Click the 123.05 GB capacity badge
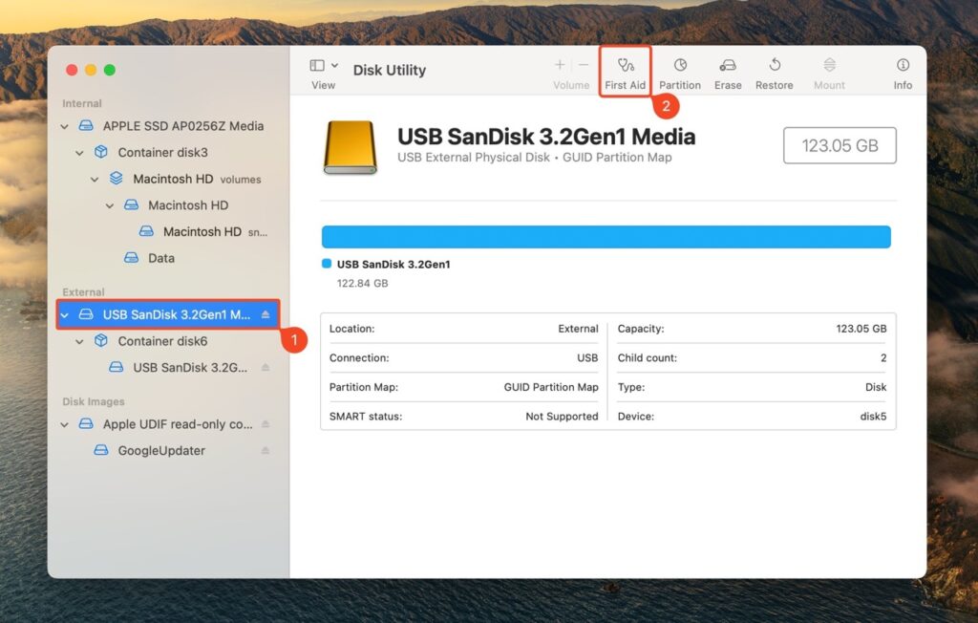 pyautogui.click(x=839, y=145)
